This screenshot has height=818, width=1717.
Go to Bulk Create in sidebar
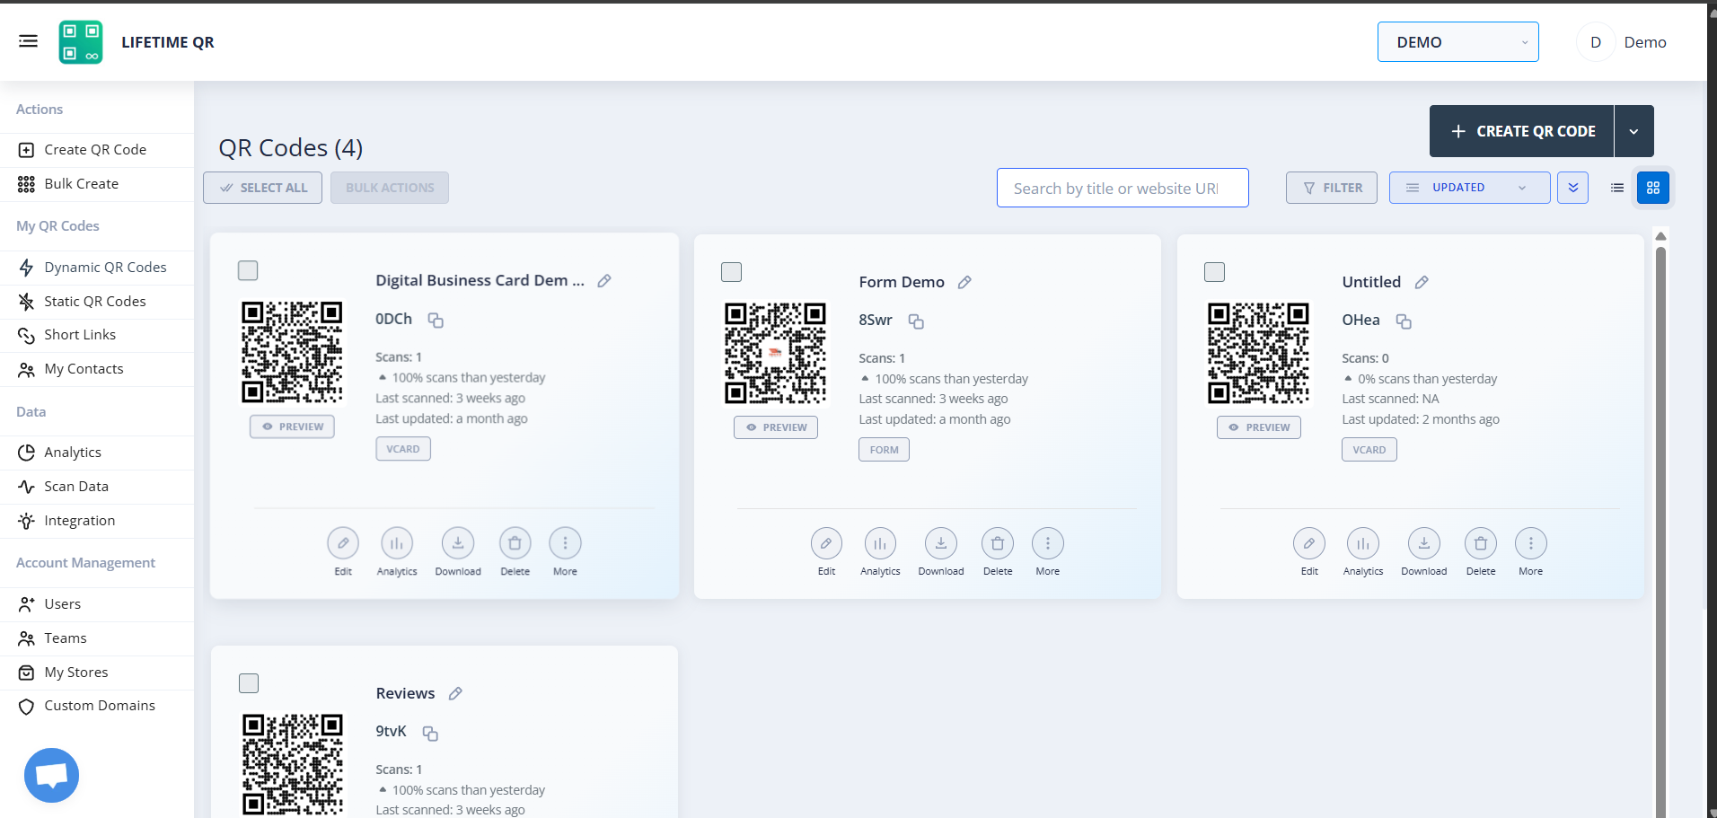(x=97, y=184)
